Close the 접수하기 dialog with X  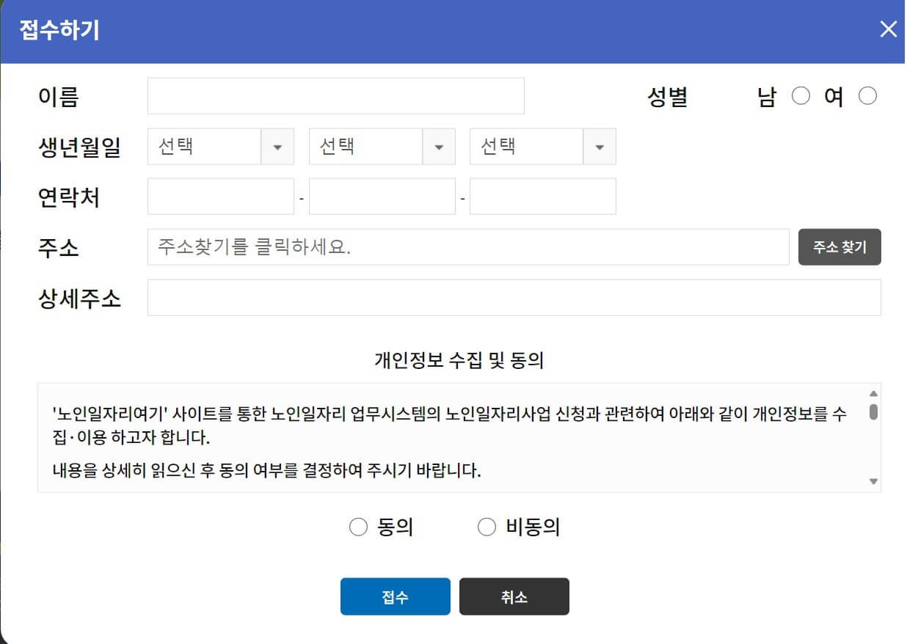888,29
